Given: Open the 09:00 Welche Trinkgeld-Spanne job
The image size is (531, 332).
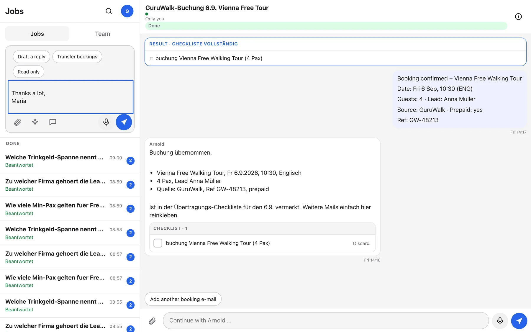Looking at the screenshot, I should (70, 161).
